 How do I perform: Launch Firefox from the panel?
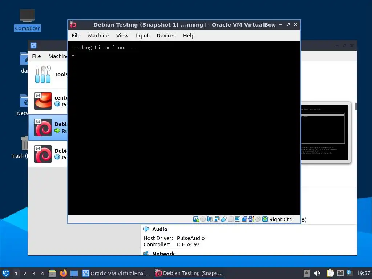click(63, 273)
